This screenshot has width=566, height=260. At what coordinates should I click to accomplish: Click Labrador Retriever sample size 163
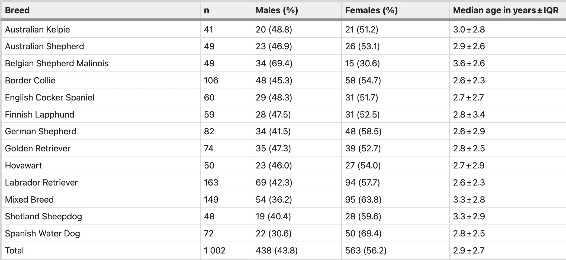point(211,183)
